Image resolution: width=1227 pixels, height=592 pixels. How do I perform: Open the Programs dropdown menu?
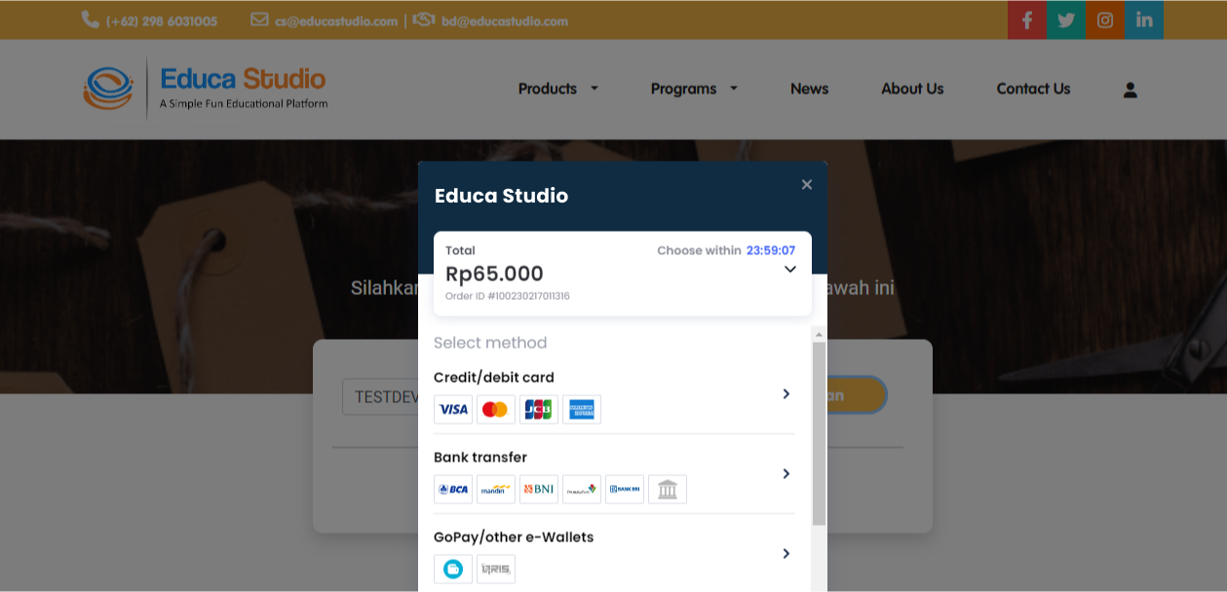click(x=695, y=89)
